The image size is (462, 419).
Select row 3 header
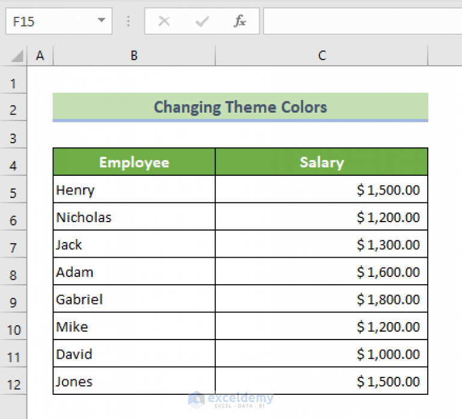coord(13,135)
